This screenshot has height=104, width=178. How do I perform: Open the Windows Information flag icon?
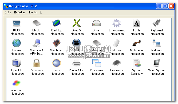pyautogui.click(x=17, y=83)
